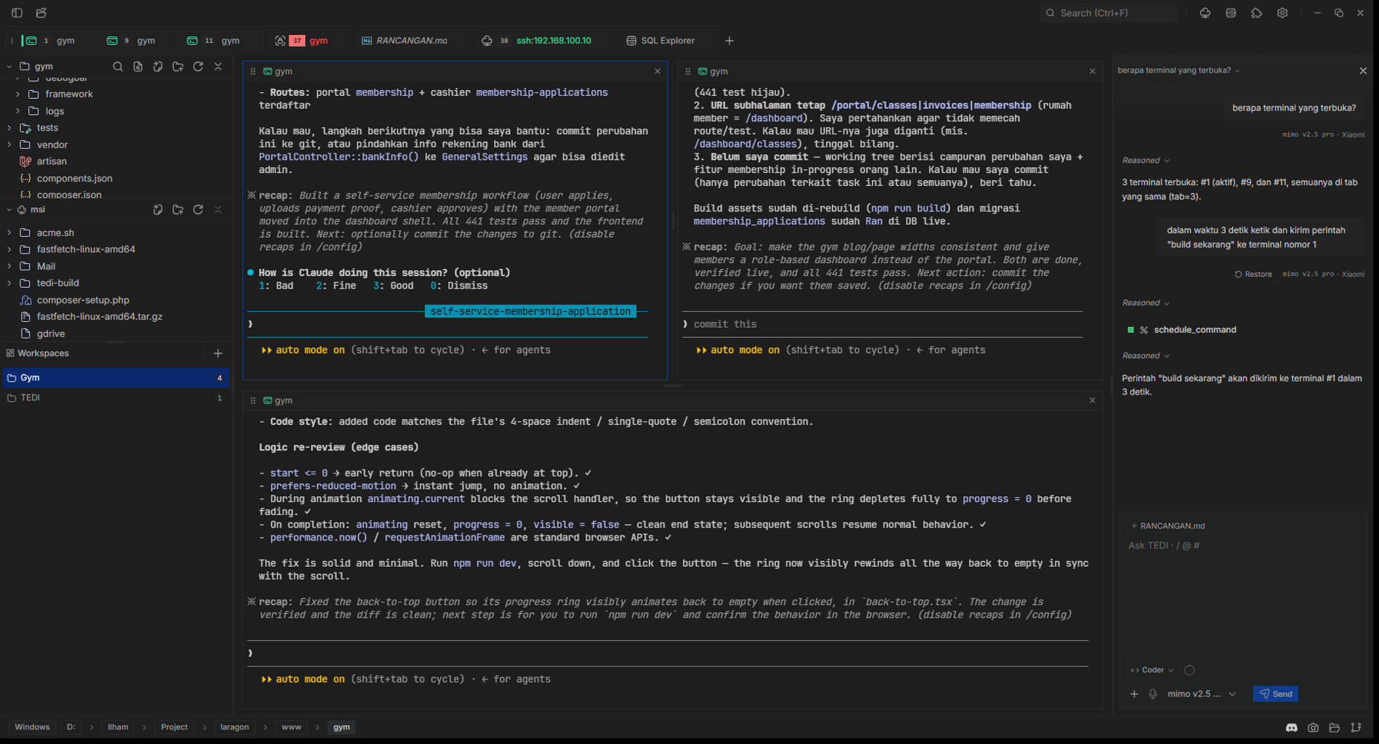Open the database icon in top-right toolbar
Viewport: 1379px width, 744px height.
pyautogui.click(x=1231, y=13)
